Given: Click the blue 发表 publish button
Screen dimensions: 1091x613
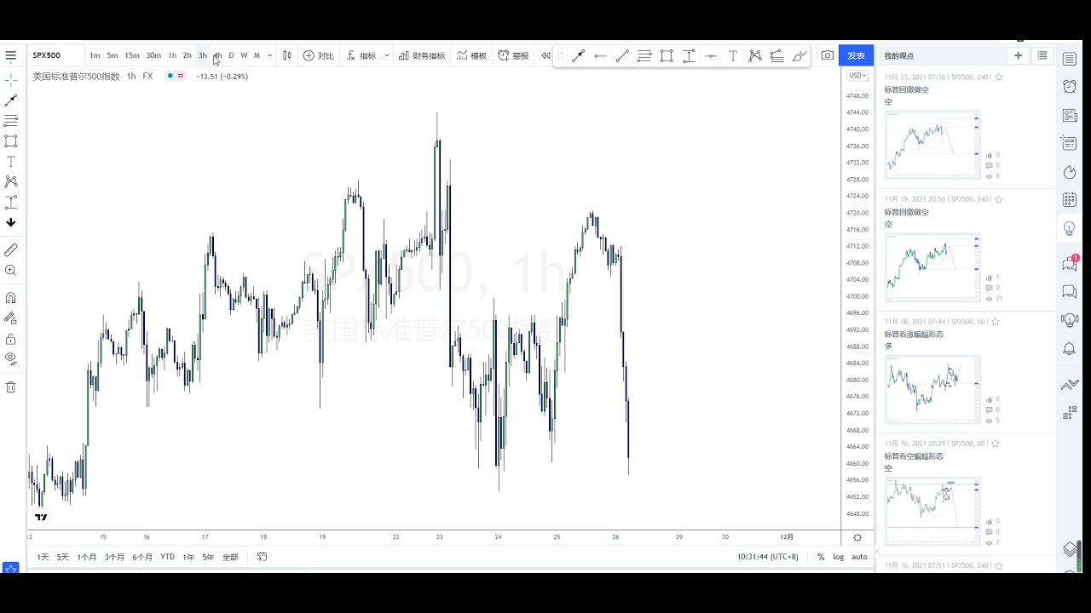Looking at the screenshot, I should pos(856,55).
